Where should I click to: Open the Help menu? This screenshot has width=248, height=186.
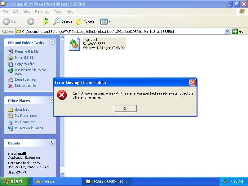pyautogui.click(x=70, y=11)
